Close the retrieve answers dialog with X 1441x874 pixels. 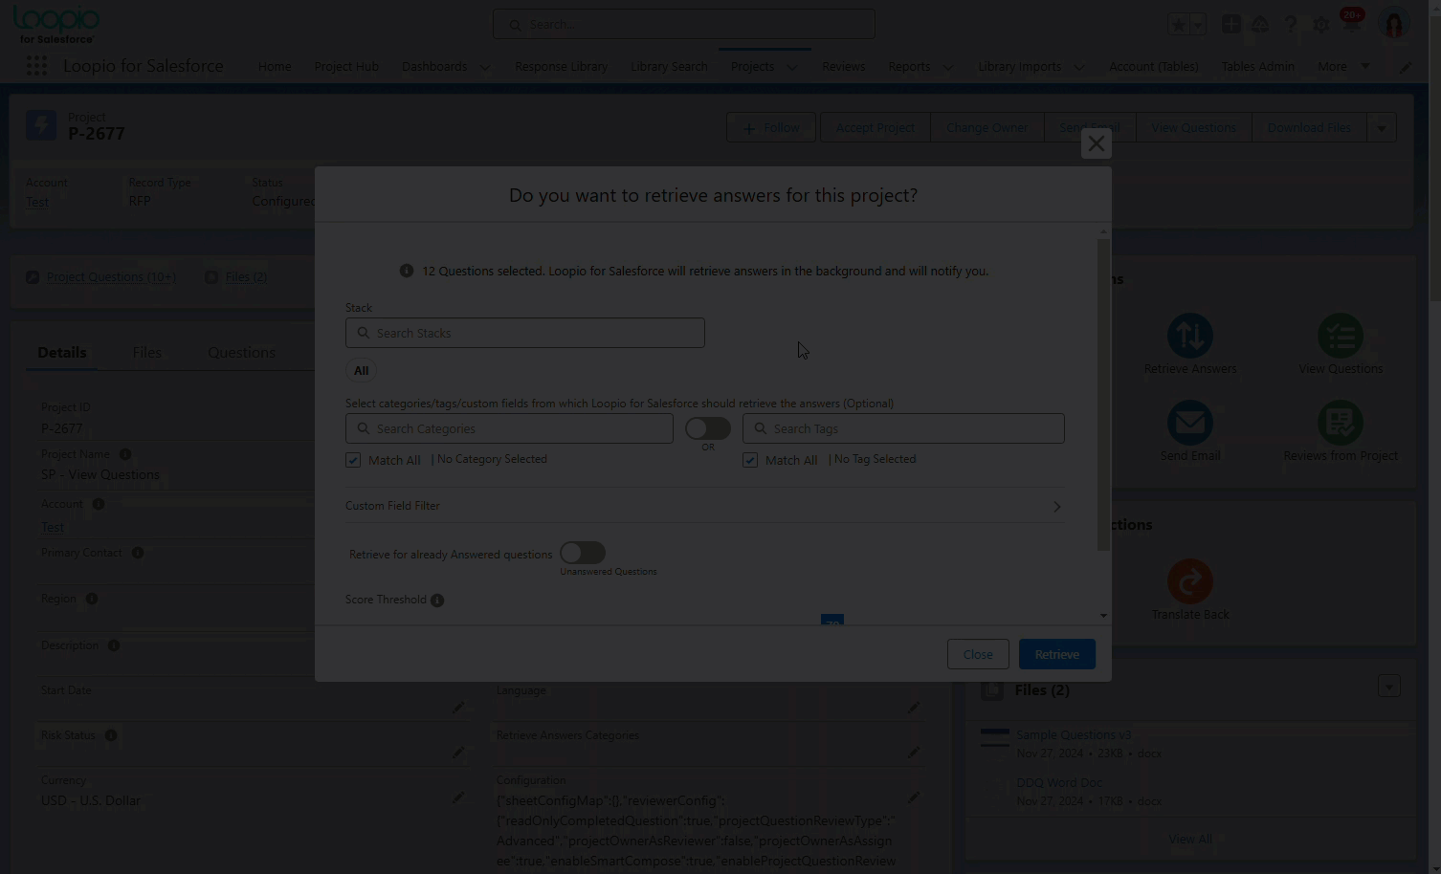(1097, 143)
